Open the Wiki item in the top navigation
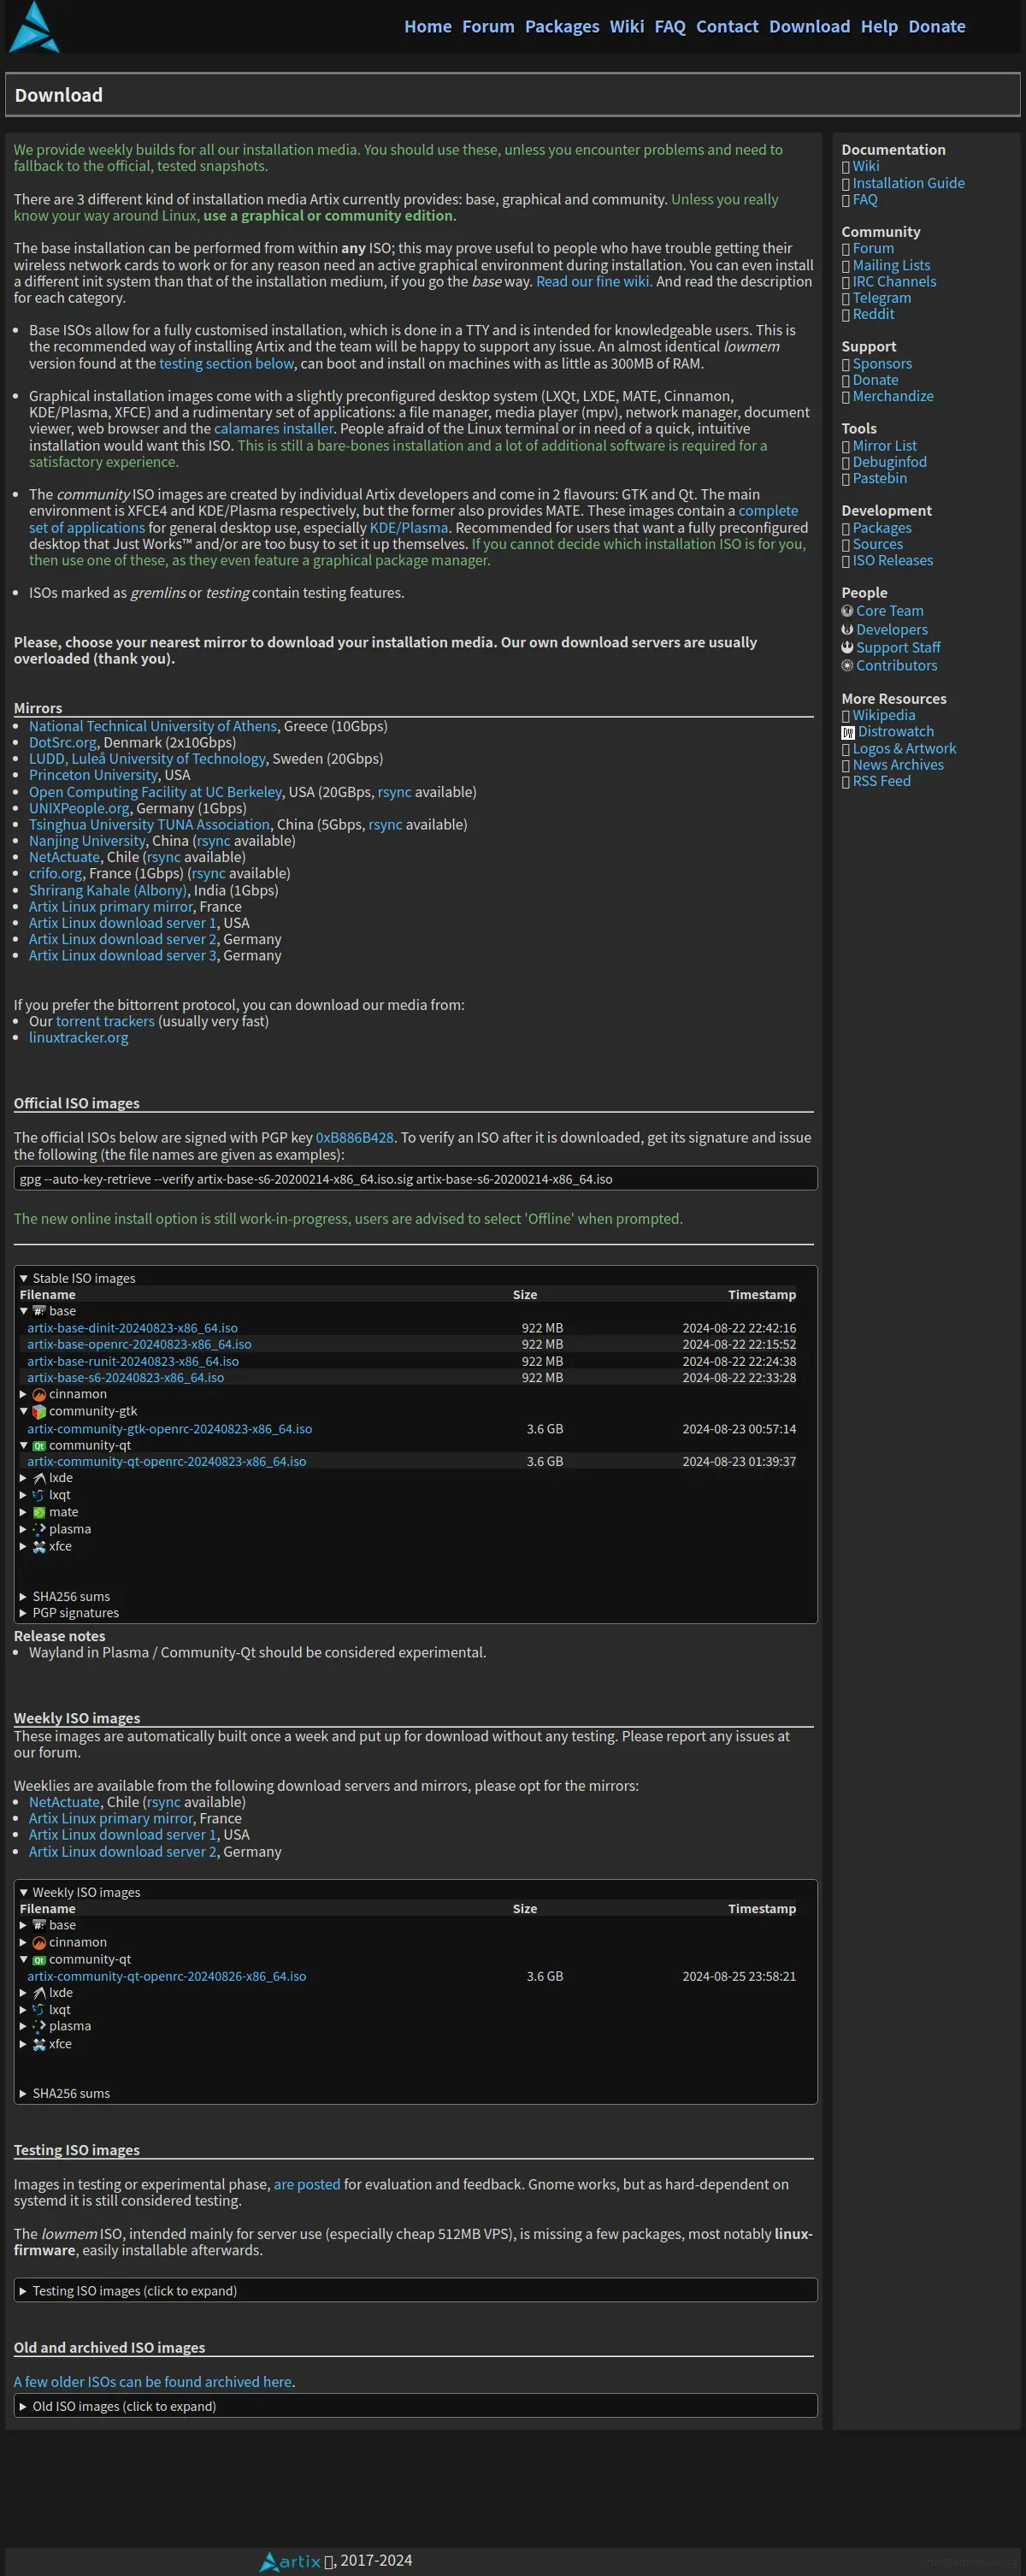Screen dimensions: 1026x2576 [627, 27]
